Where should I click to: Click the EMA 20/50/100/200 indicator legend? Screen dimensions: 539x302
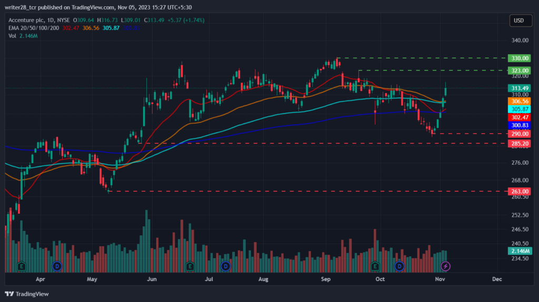click(x=34, y=28)
